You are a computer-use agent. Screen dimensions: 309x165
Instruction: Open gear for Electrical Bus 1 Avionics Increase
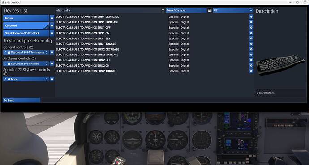coord(251,22)
